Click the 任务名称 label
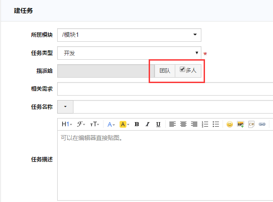 coord(42,107)
